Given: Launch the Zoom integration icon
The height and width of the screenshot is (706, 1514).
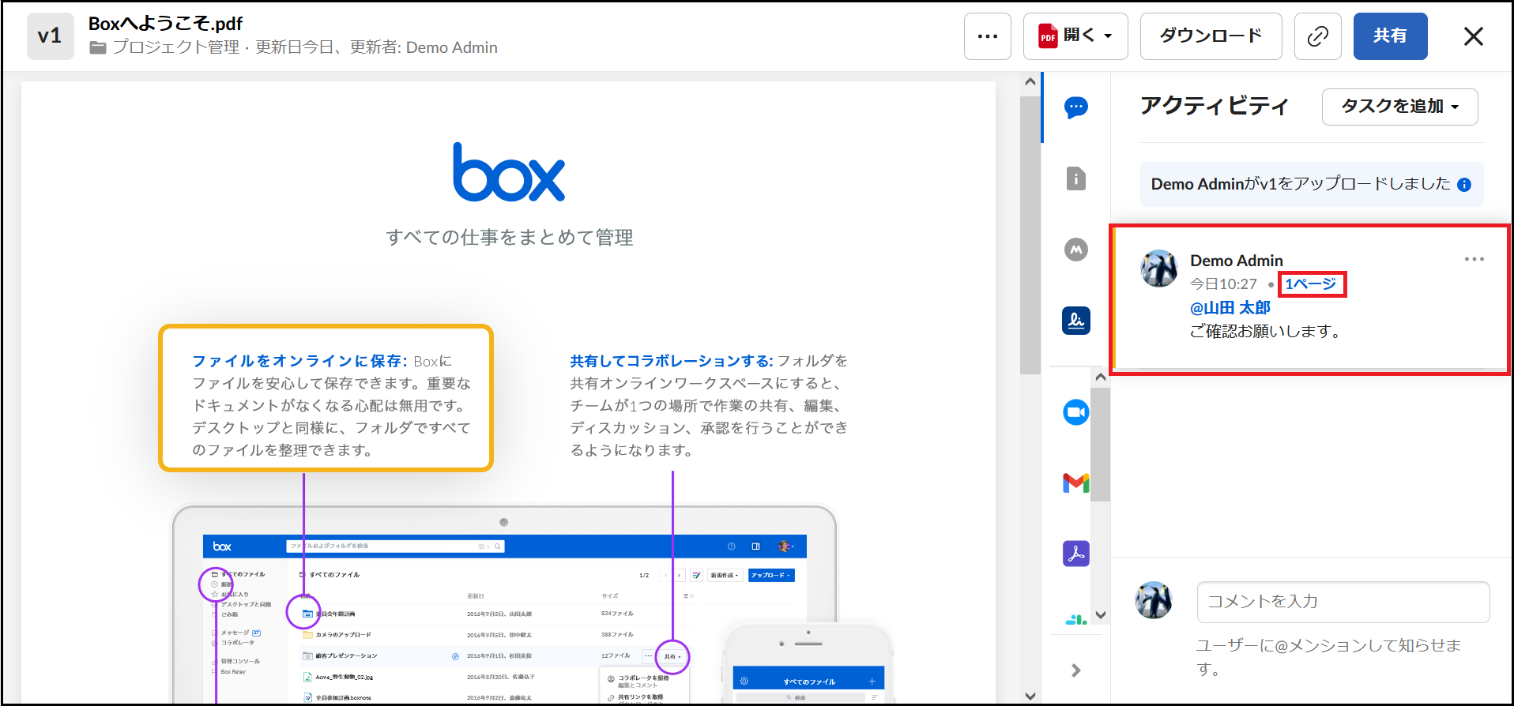Looking at the screenshot, I should pos(1075,412).
